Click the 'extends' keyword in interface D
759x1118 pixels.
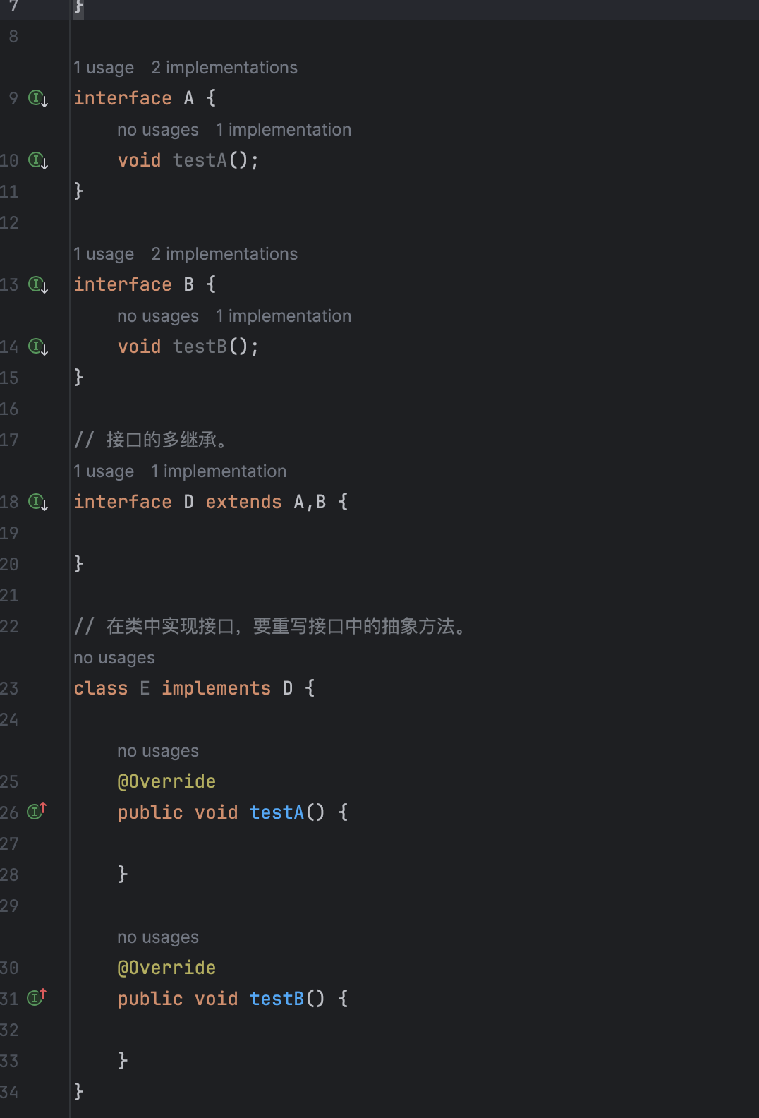[x=243, y=502]
